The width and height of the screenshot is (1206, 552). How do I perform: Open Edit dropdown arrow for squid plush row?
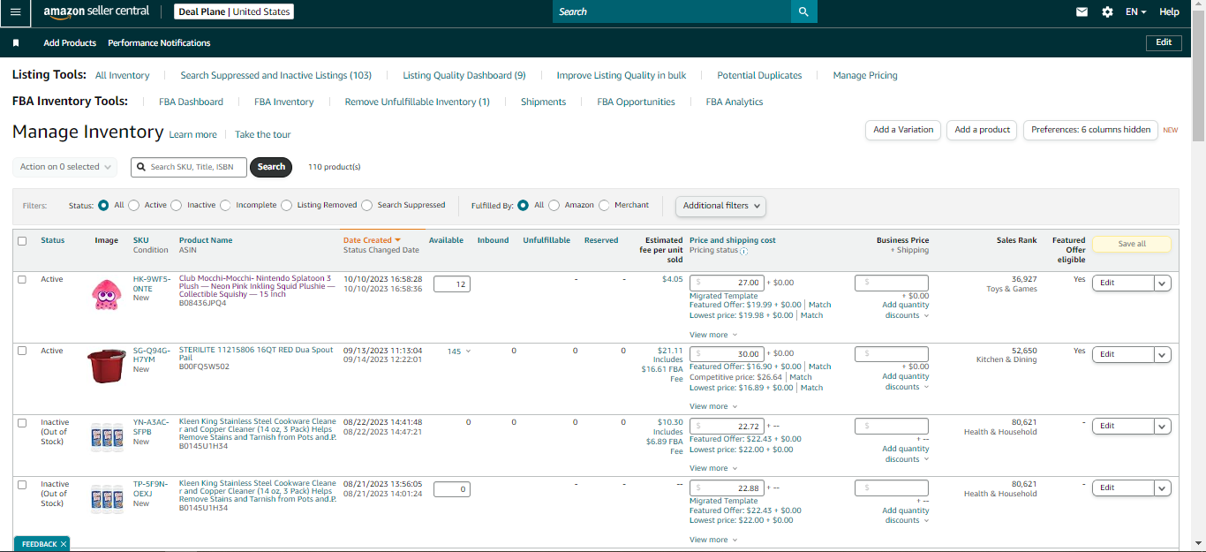pos(1163,283)
